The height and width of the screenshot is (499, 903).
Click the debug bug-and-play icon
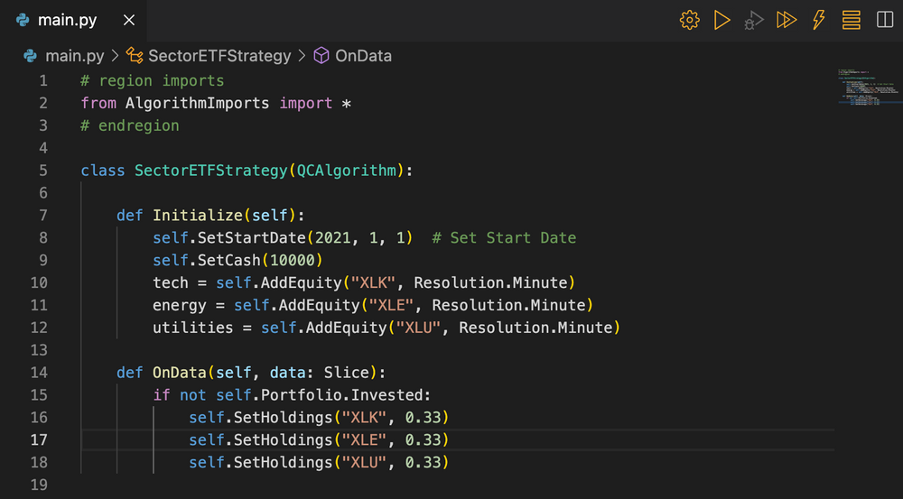[753, 21]
